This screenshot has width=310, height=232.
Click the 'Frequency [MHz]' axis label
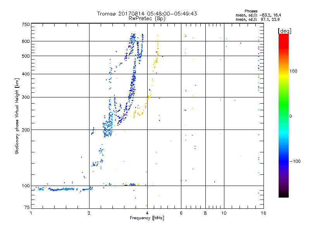(x=147, y=218)
